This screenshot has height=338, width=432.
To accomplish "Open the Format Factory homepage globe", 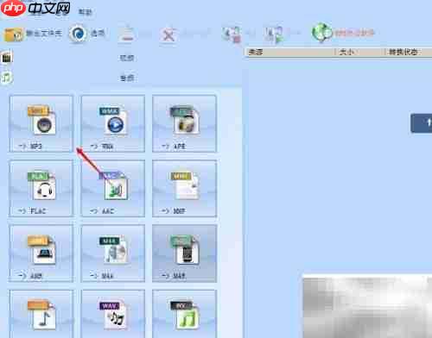I will coord(322,33).
